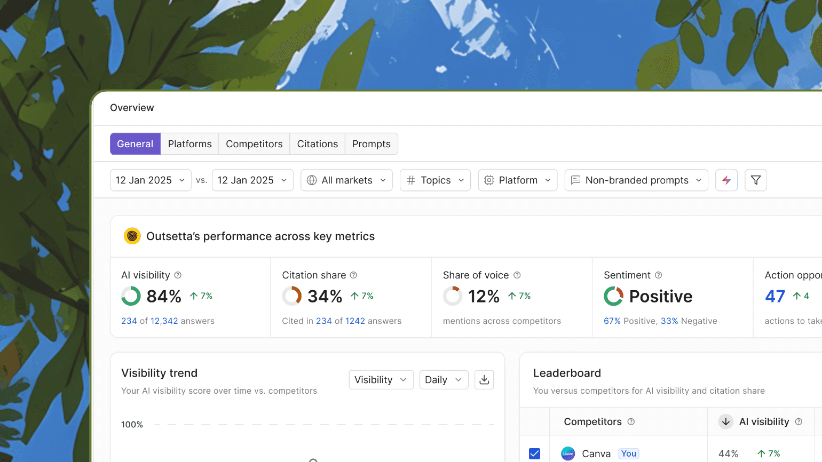Click the Positive sentiment value

click(x=661, y=296)
